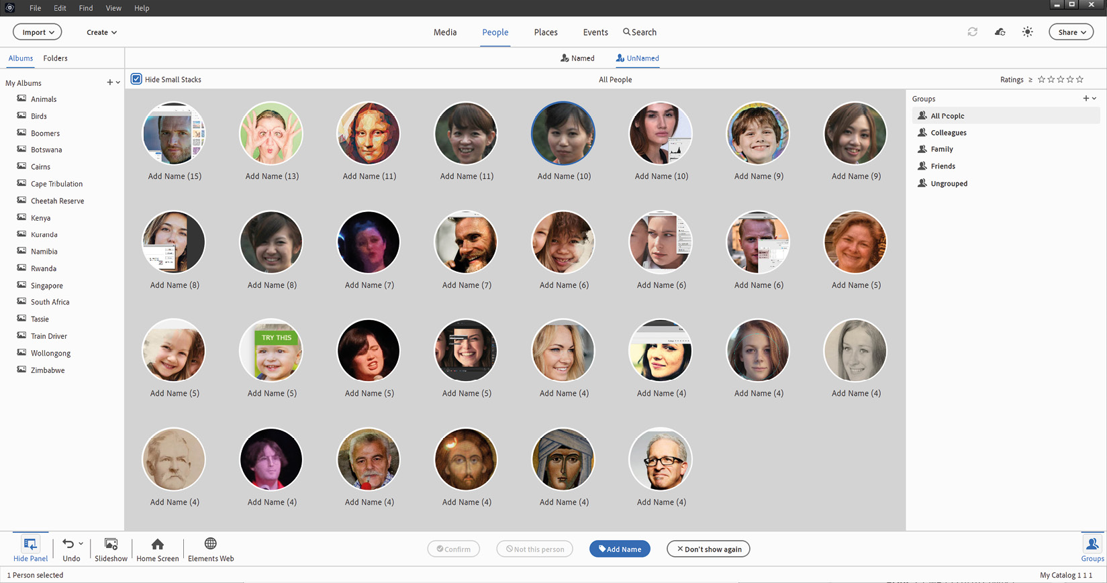
Task: Open the cloud storage icon
Action: (1000, 32)
